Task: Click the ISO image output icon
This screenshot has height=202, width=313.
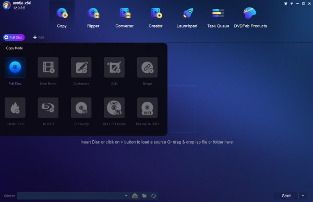Action: (135, 196)
